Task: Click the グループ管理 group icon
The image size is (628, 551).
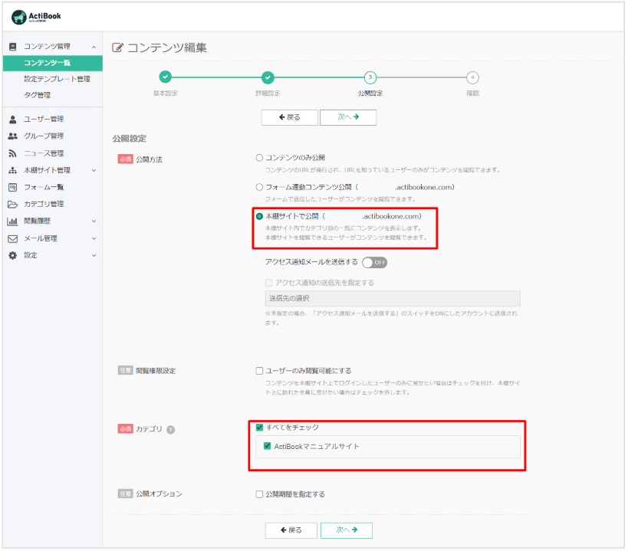Action: coord(12,136)
